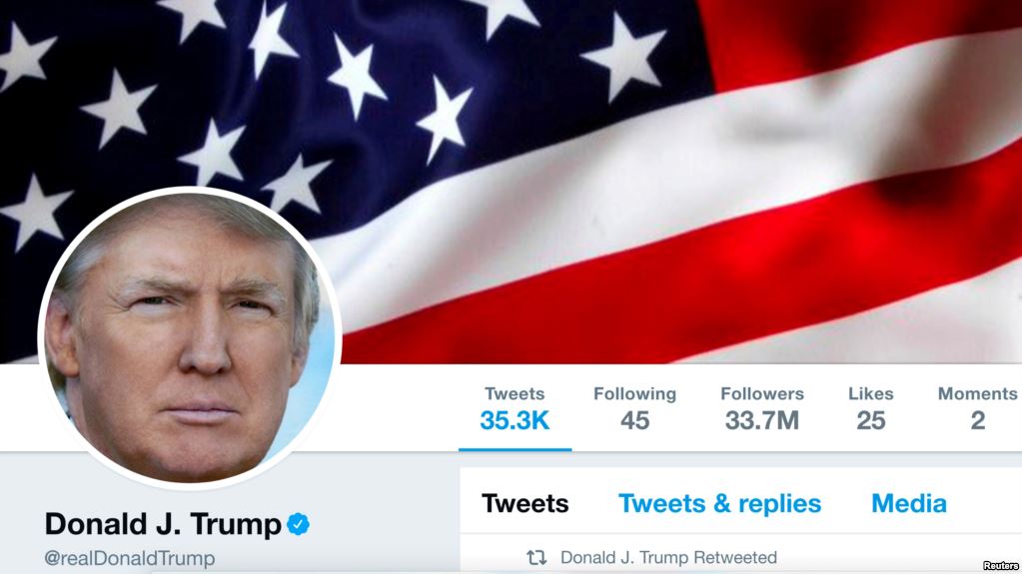Open the Media tab
The image size is (1022, 574).
click(x=908, y=504)
